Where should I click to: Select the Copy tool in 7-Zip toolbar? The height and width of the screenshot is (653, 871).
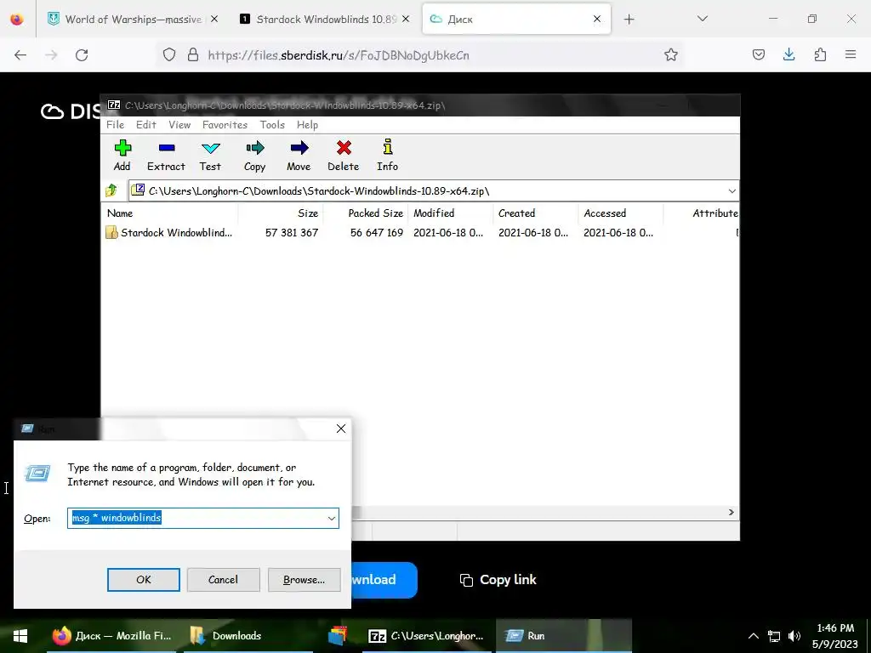tap(254, 156)
